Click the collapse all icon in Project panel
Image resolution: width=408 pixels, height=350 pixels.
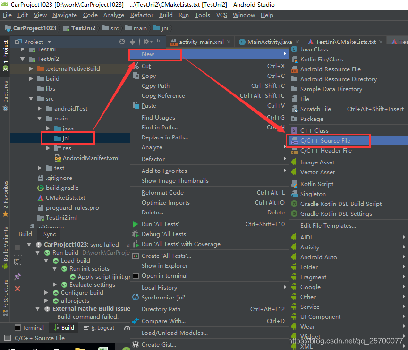click(132, 42)
